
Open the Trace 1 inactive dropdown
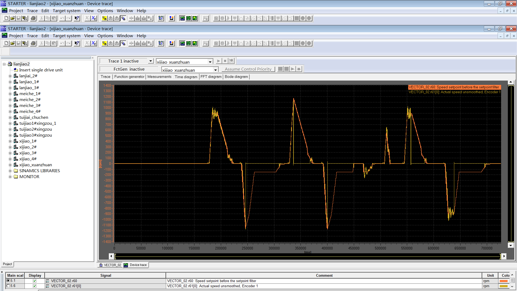(151, 61)
